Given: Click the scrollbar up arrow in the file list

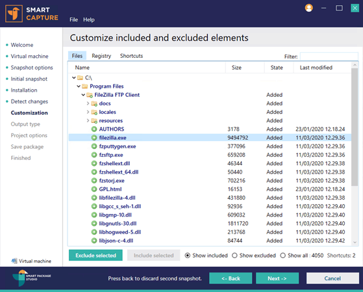Looking at the screenshot, I should [355, 65].
